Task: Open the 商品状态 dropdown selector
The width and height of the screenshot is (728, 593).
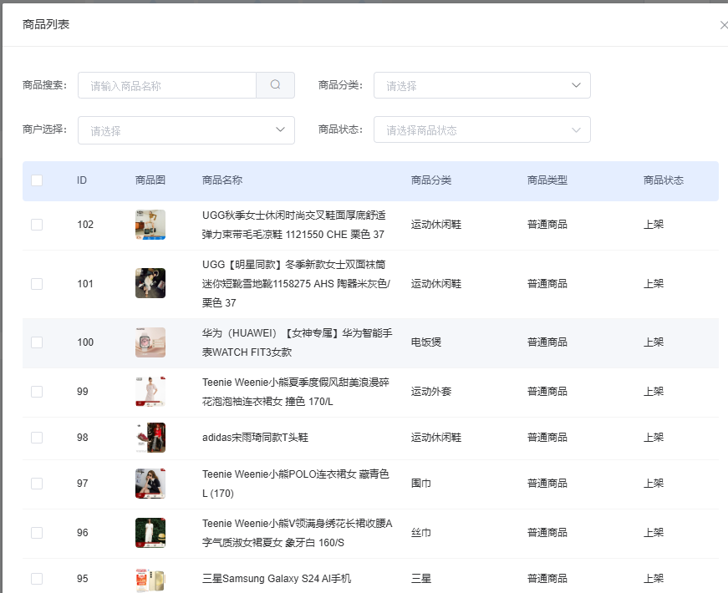Action: [481, 130]
